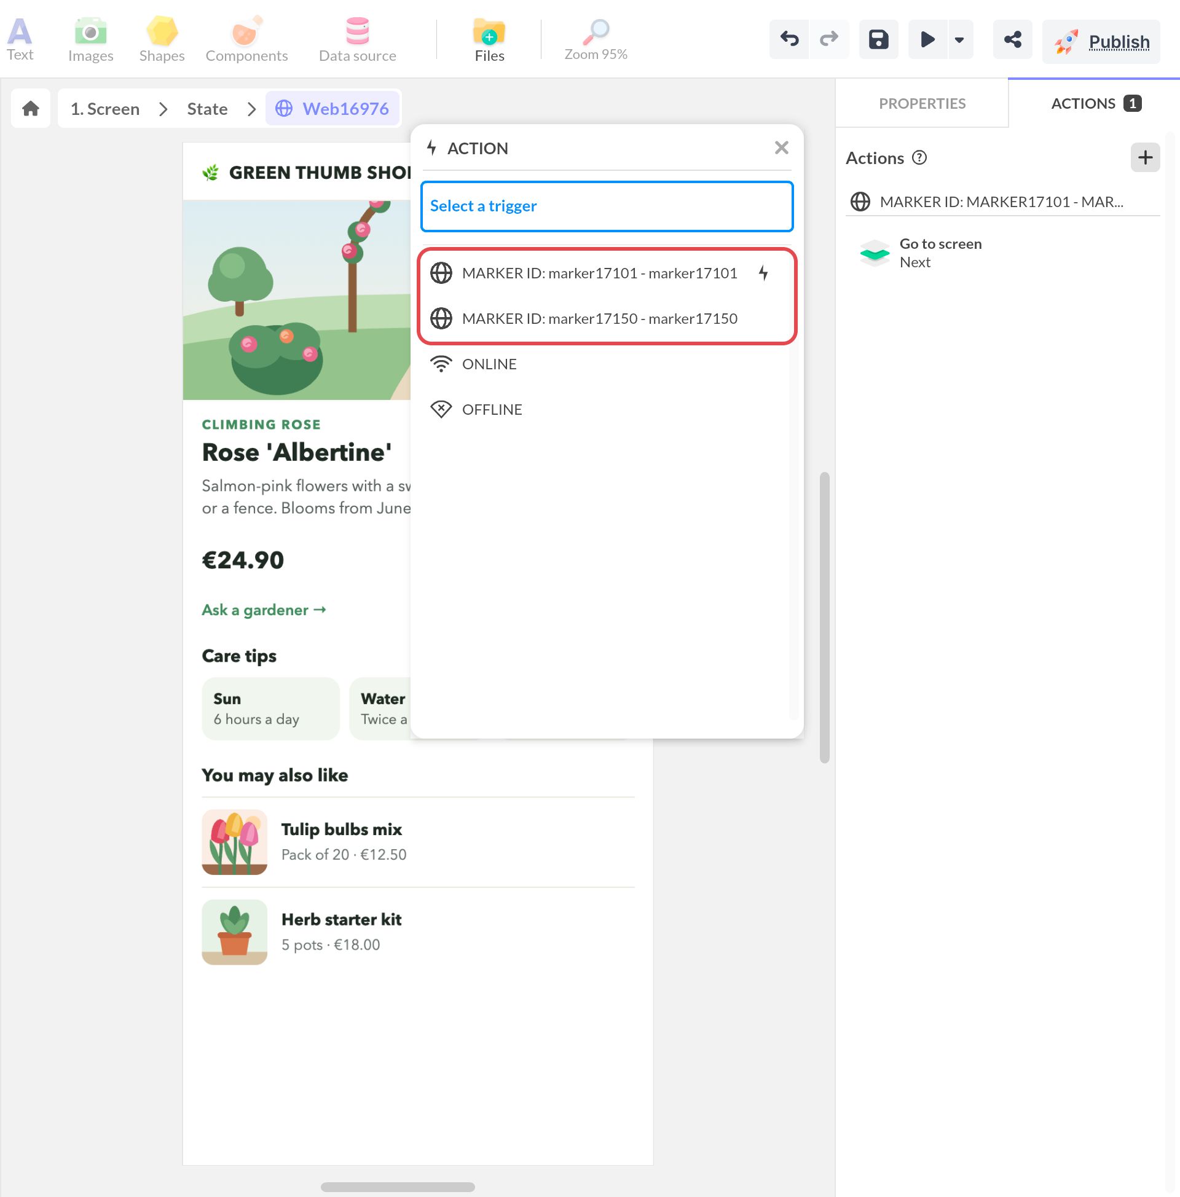Open the share options
This screenshot has width=1180, height=1197.
pyautogui.click(x=1013, y=40)
